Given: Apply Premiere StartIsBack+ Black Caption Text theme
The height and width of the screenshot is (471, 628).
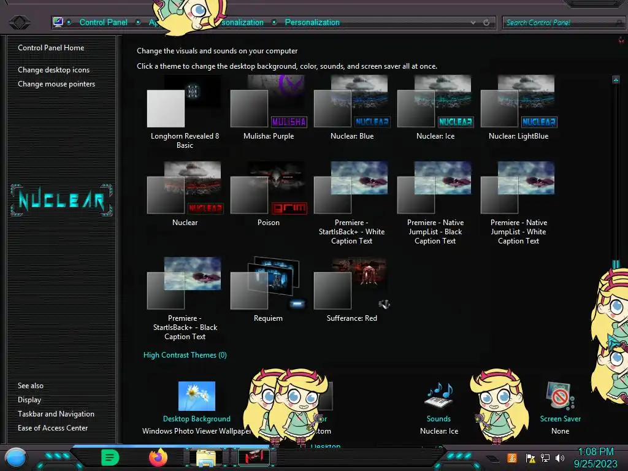Looking at the screenshot, I should [x=185, y=299].
